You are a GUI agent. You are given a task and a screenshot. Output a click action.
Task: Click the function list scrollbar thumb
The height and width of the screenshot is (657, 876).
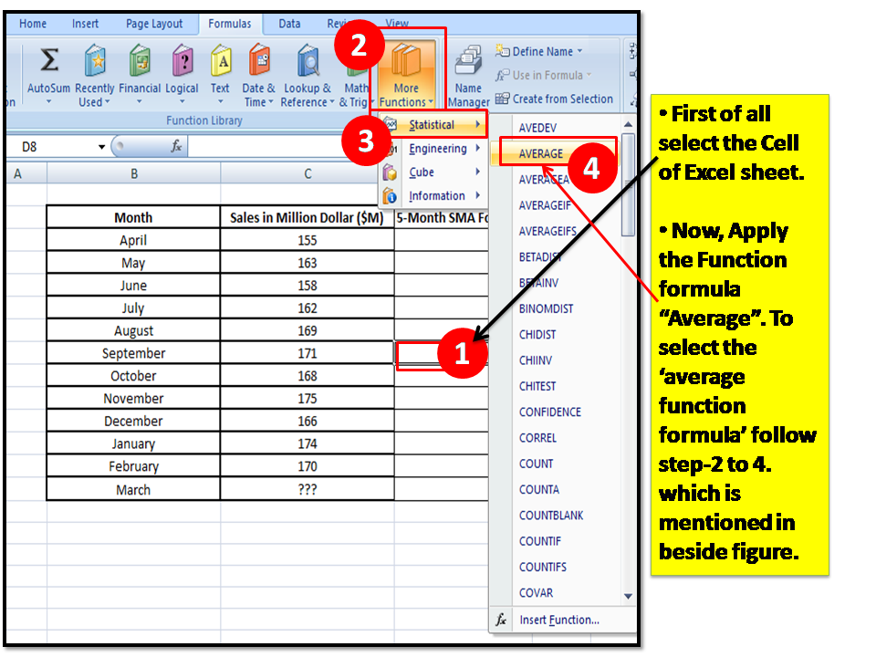pos(628,185)
